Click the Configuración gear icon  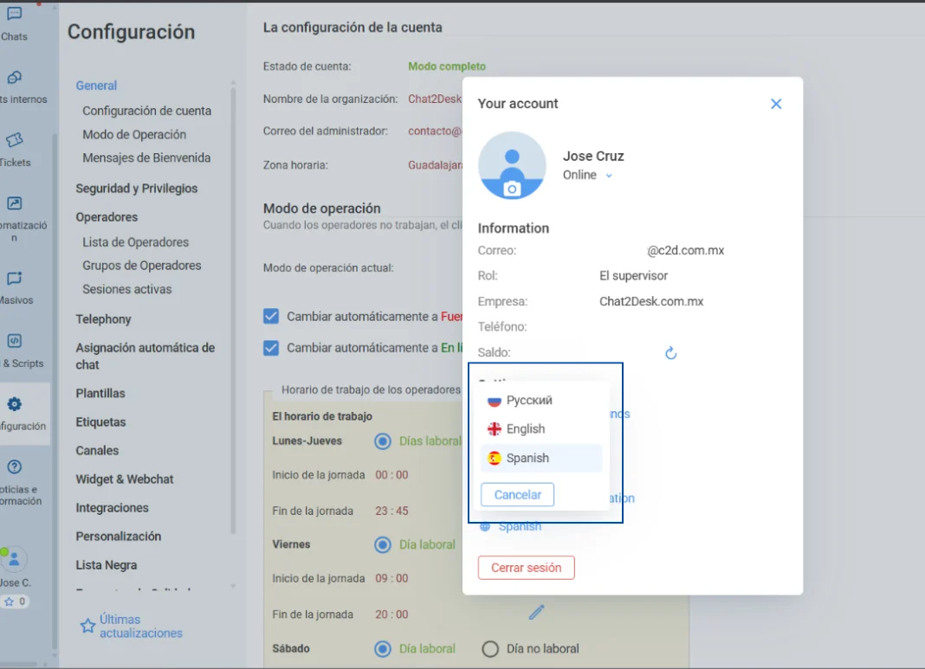(14, 404)
